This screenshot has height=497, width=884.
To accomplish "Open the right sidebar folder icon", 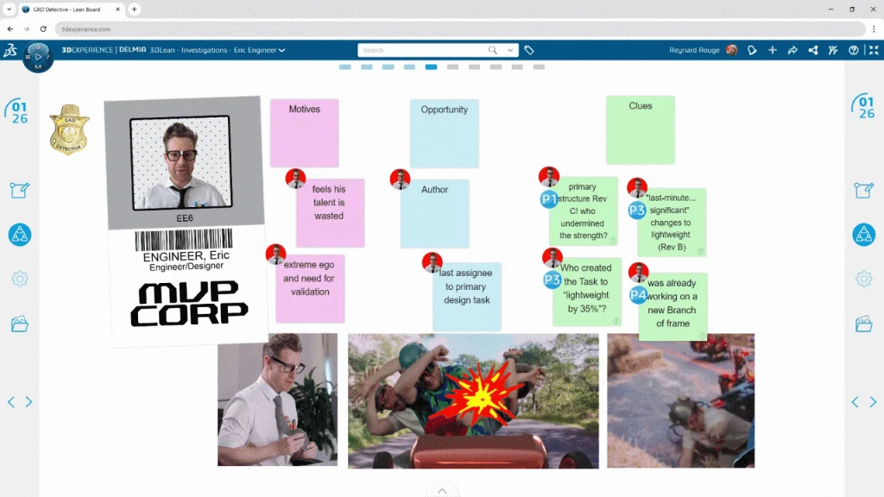I will coord(863,324).
